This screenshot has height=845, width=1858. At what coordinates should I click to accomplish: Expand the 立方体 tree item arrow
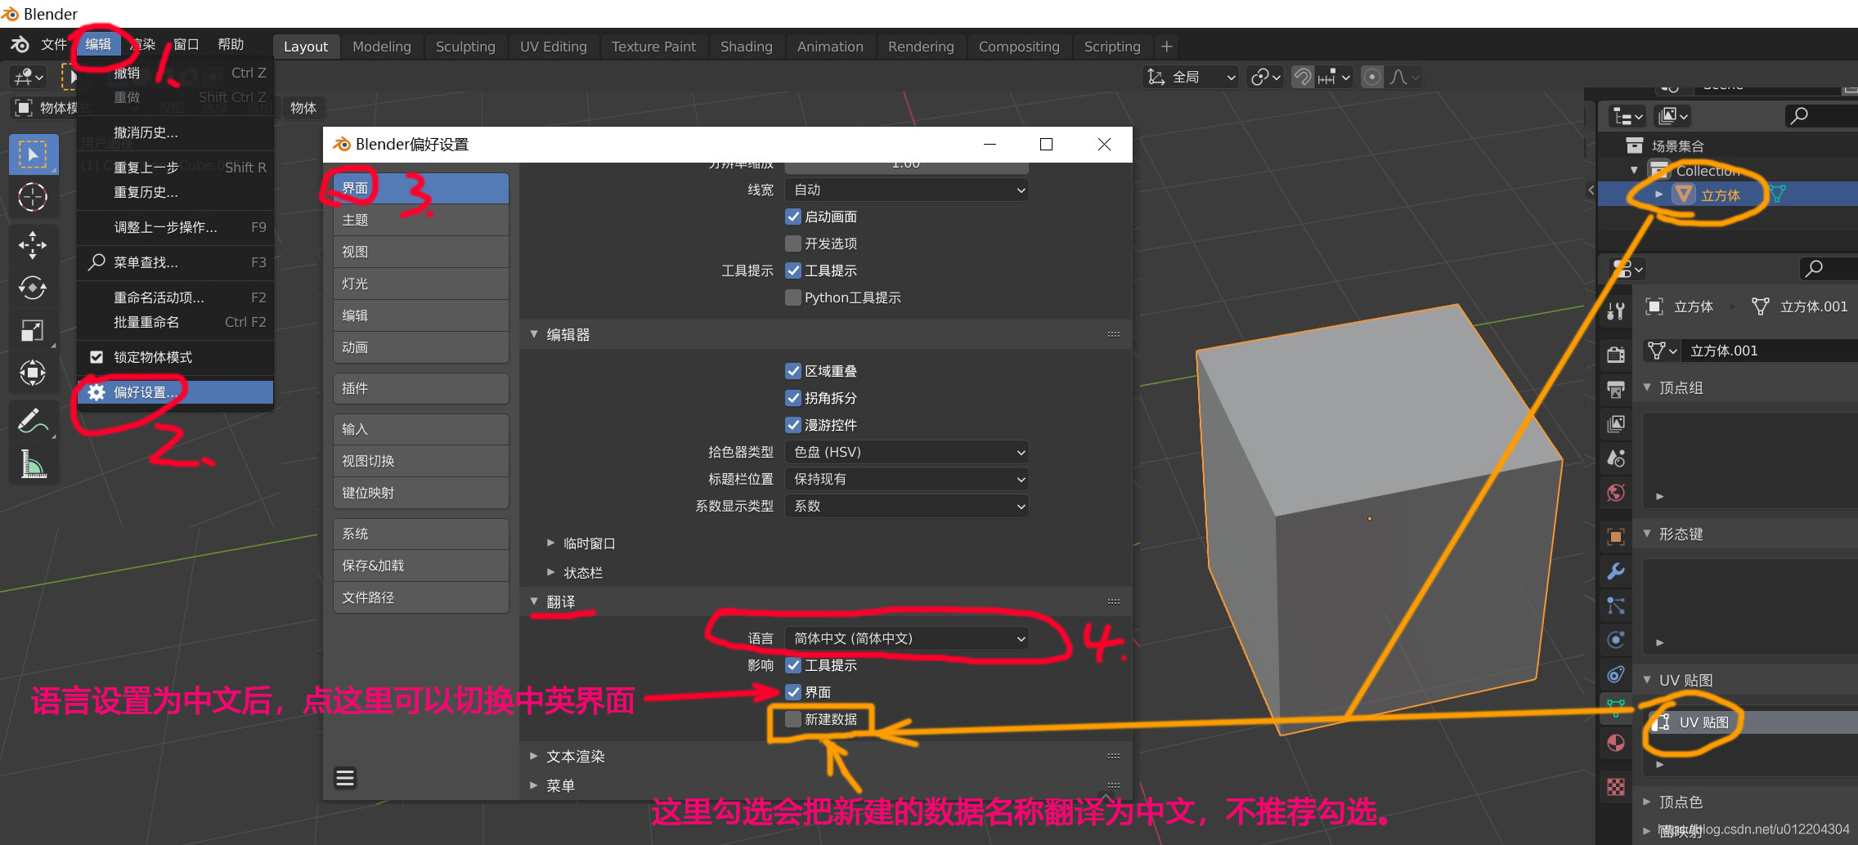1658,194
